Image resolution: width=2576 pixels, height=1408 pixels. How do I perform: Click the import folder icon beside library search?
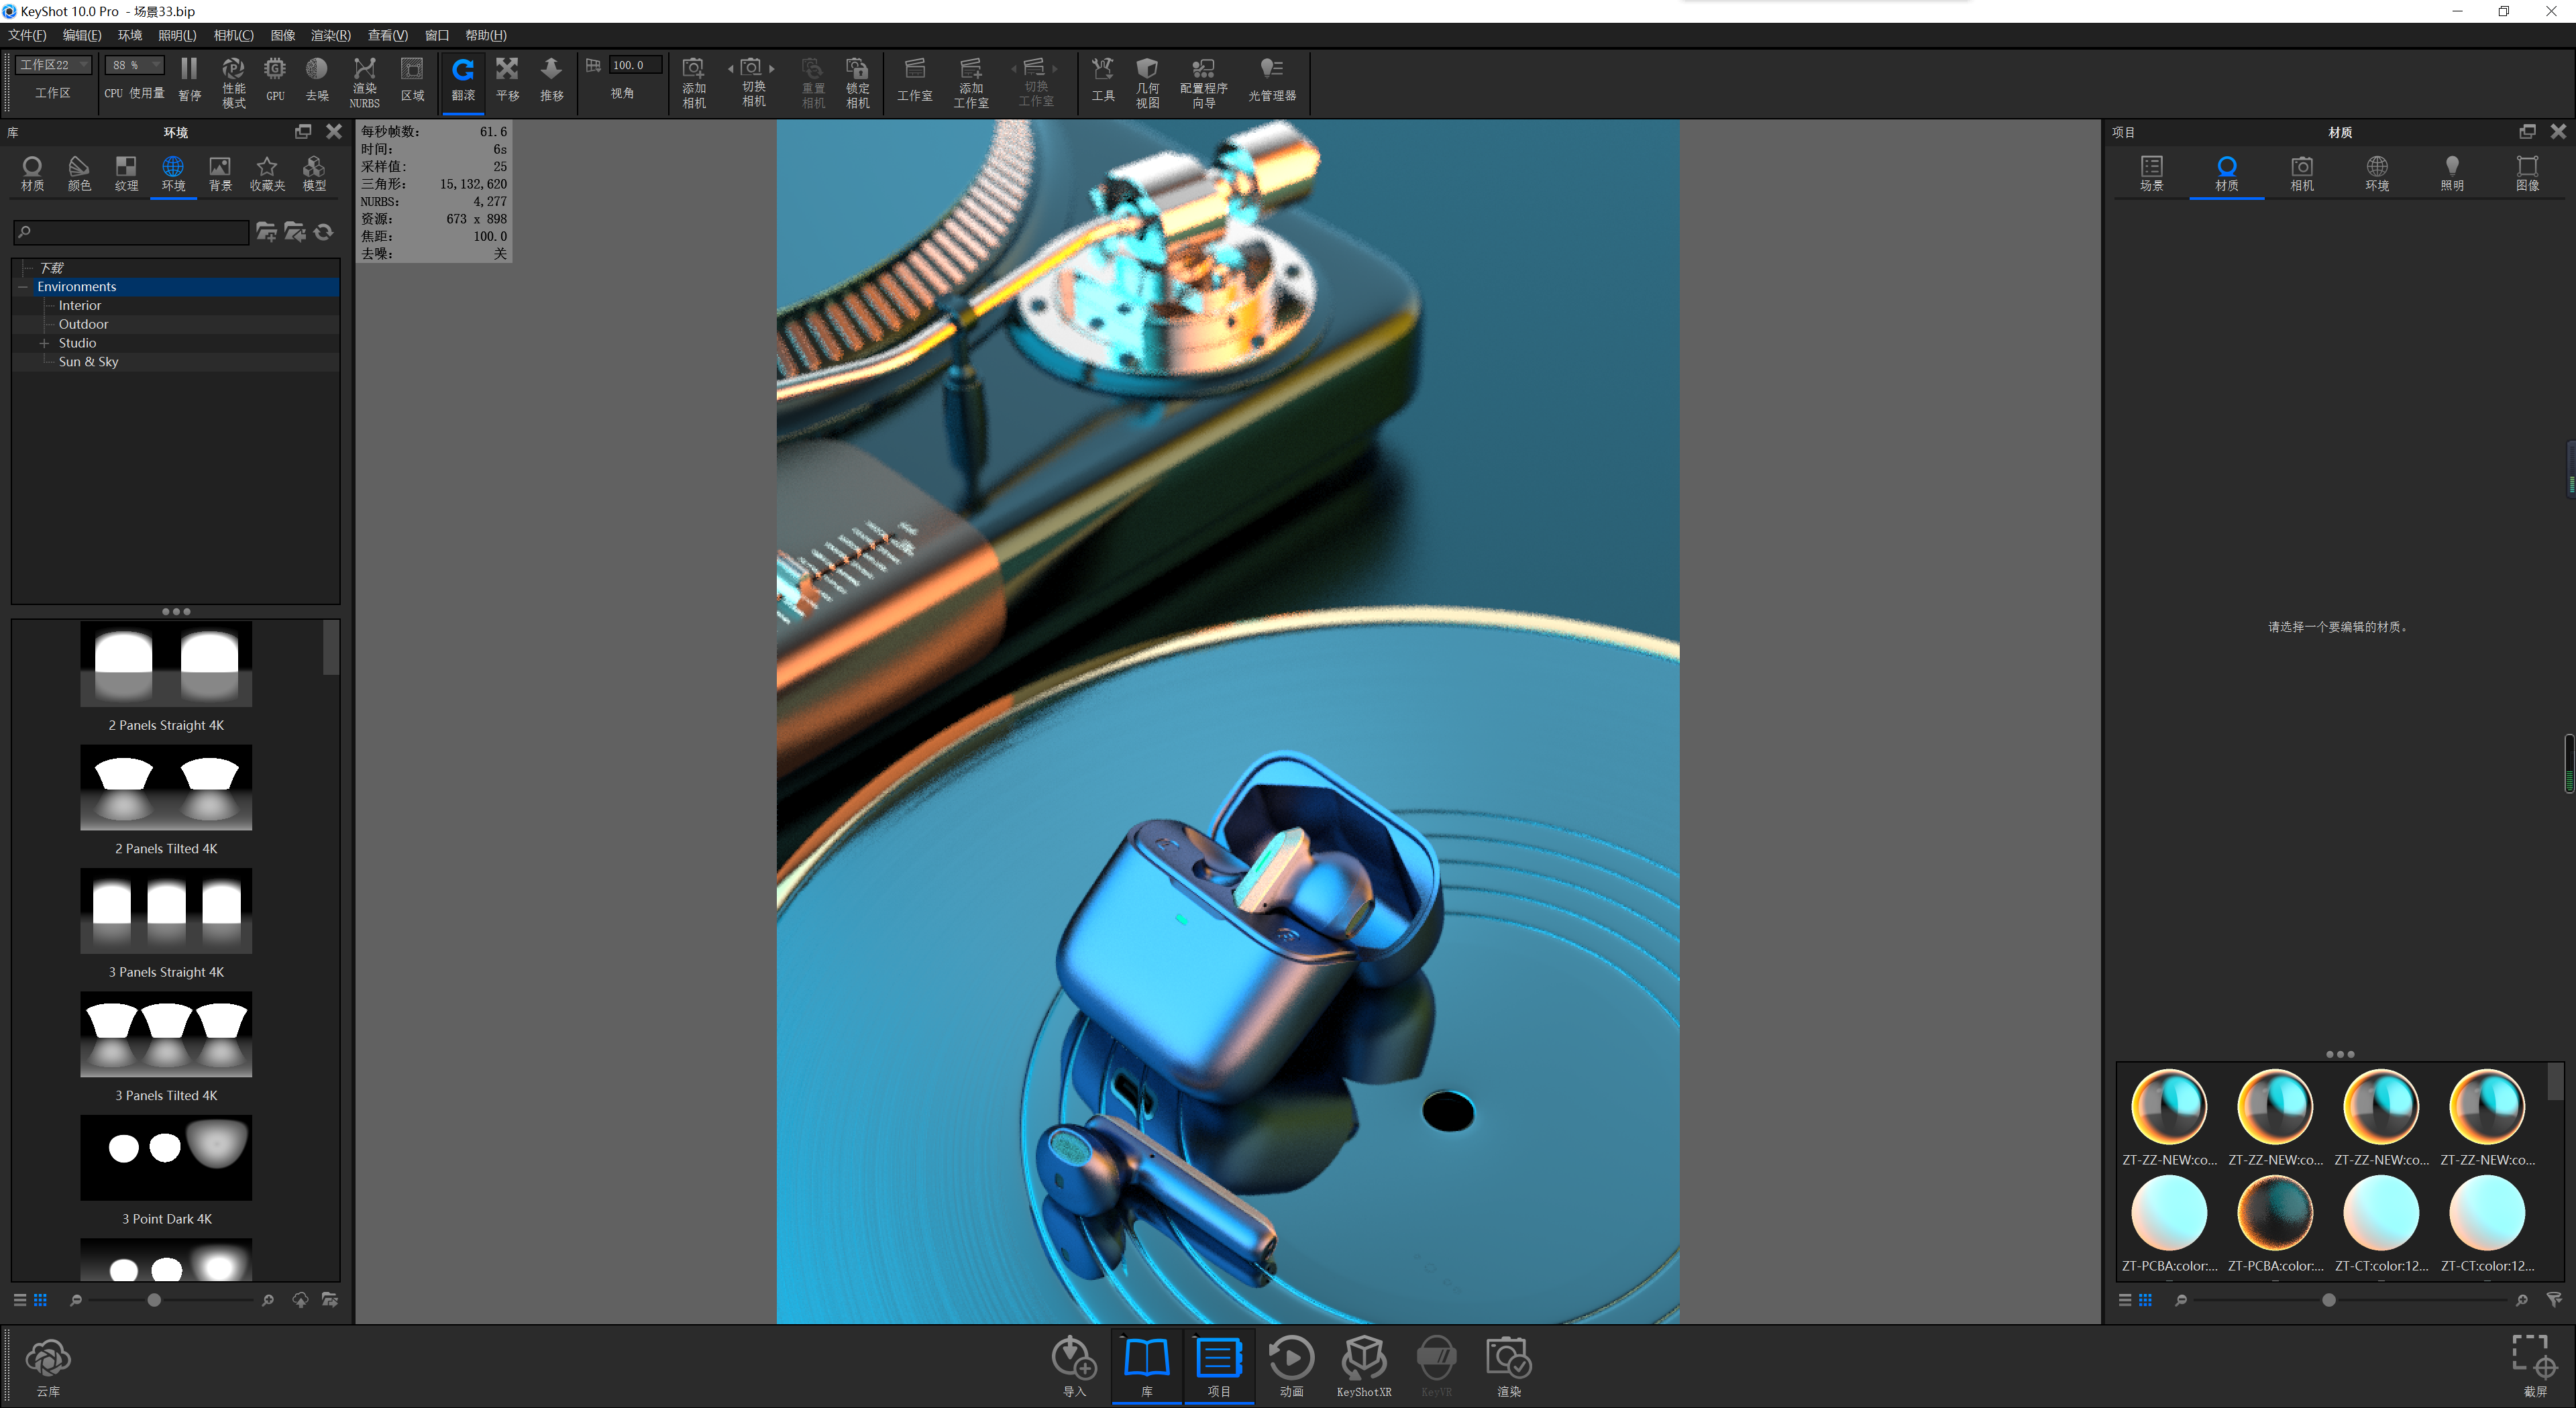tap(295, 232)
